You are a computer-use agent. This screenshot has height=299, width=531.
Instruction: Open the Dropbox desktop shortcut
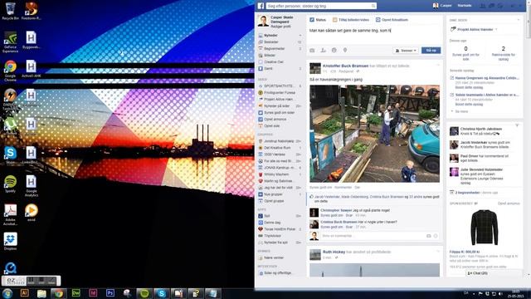pos(11,242)
